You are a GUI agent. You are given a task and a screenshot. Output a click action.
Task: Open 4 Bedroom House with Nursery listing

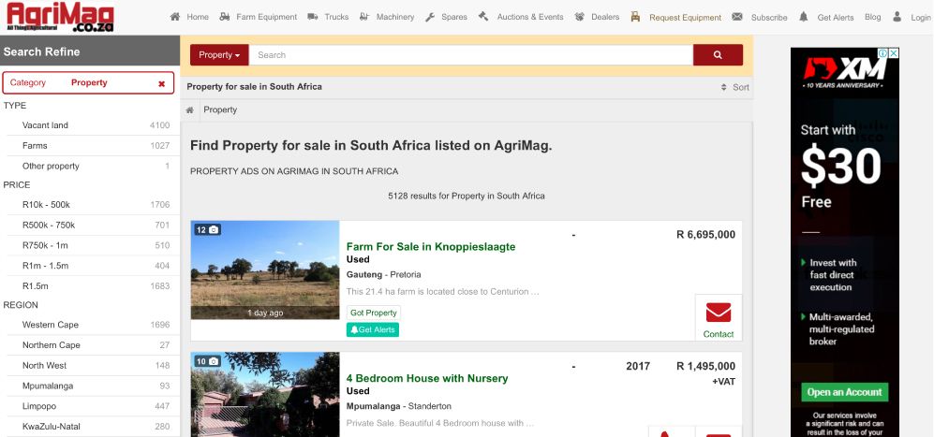pos(427,378)
